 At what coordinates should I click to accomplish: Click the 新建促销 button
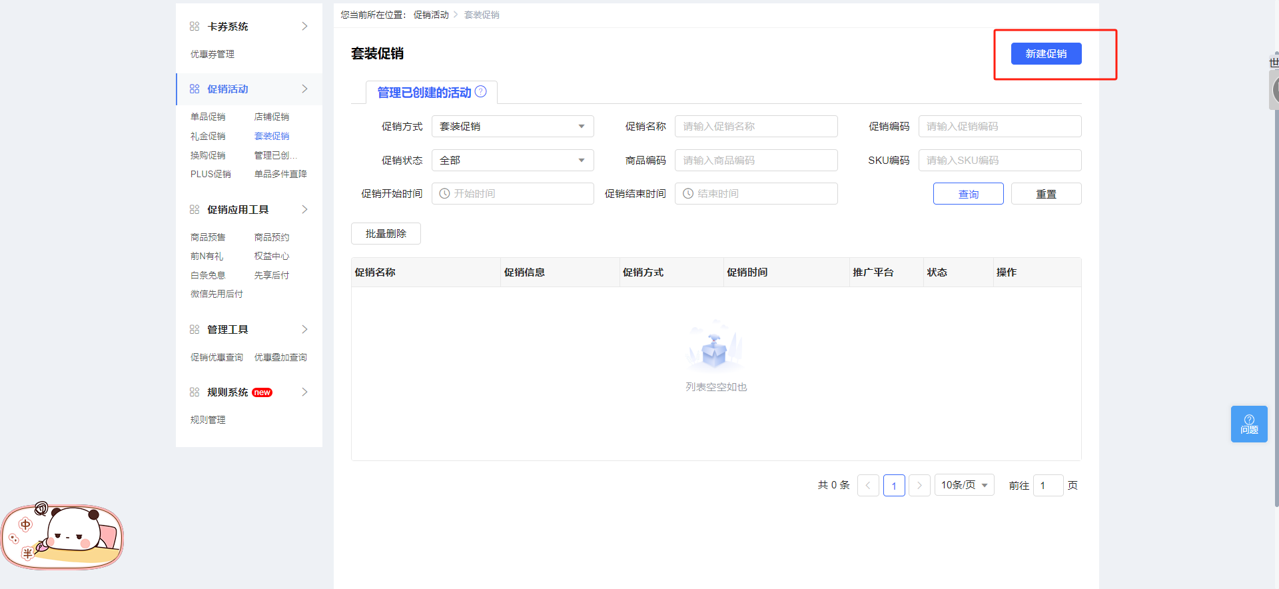1046,54
